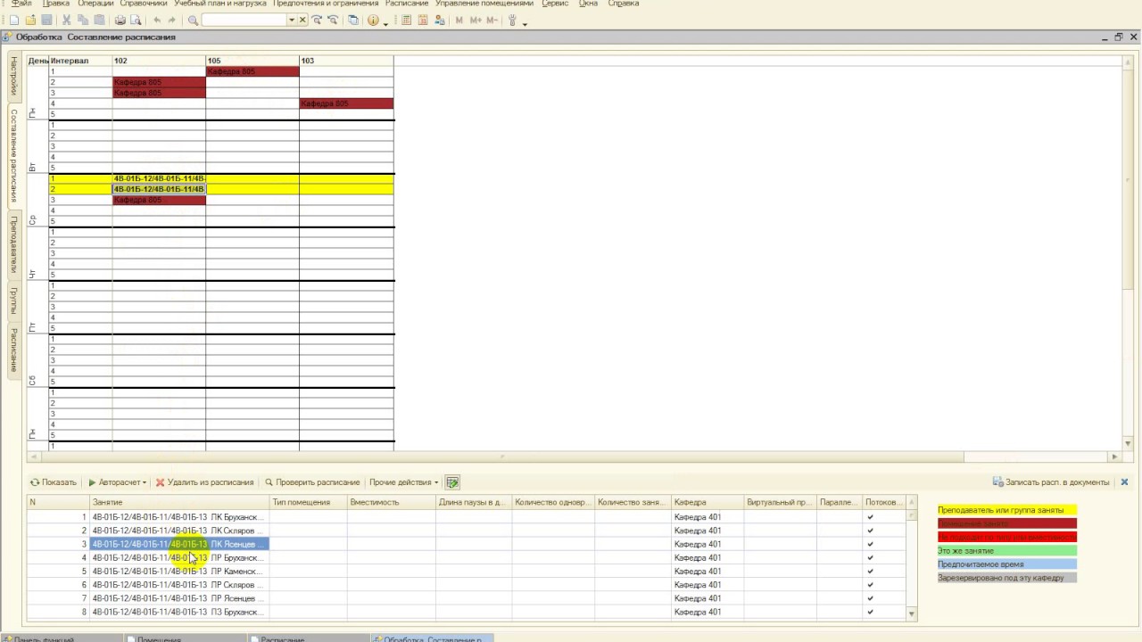Click the wrench settings toolbar icon

(513, 21)
